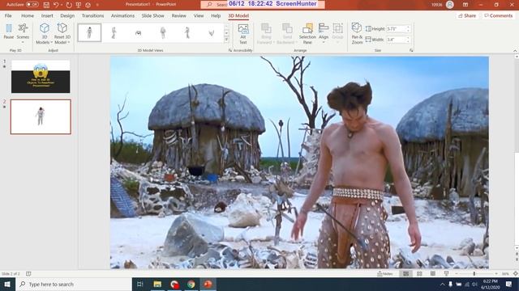Image resolution: width=519 pixels, height=291 pixels.
Task: Select the 3D Model tab
Action: (x=238, y=15)
